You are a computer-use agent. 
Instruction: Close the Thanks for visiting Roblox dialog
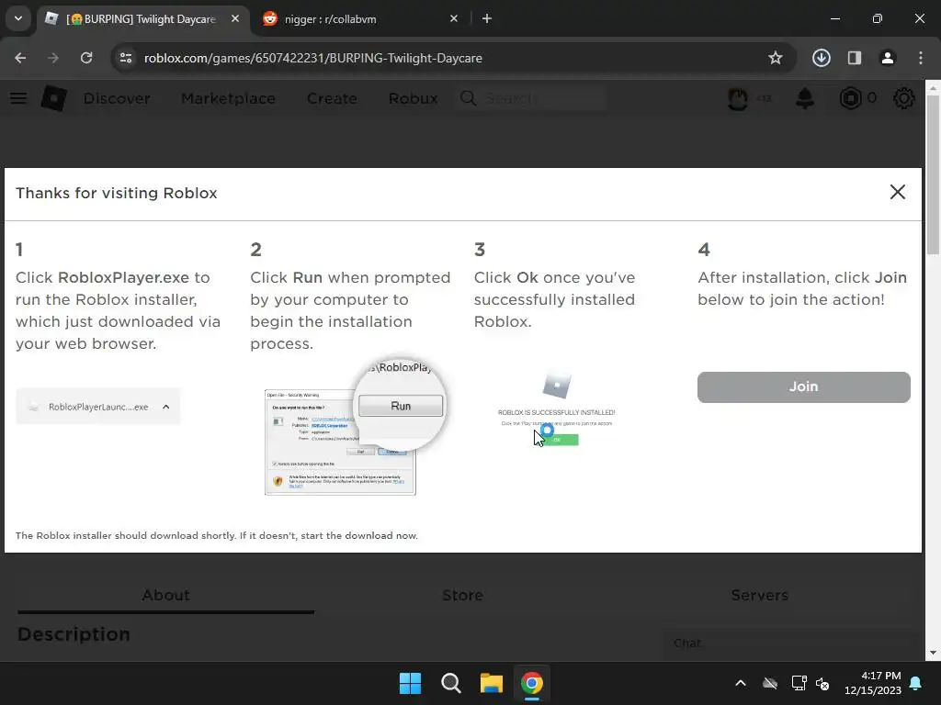pyautogui.click(x=897, y=192)
